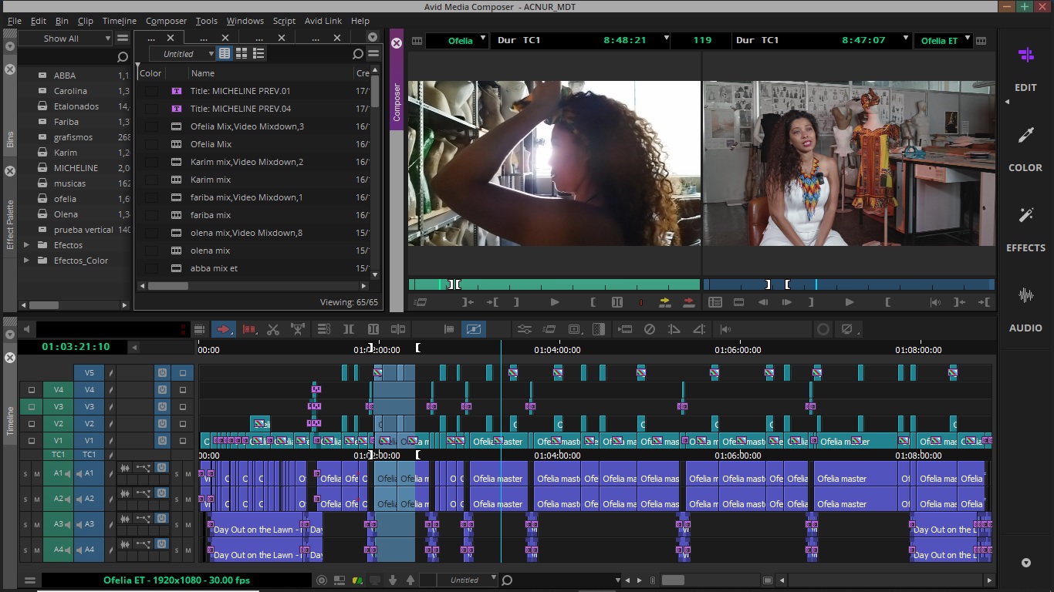Select the MICHELINE bin in sidebar
This screenshot has width=1054, height=592.
point(76,168)
